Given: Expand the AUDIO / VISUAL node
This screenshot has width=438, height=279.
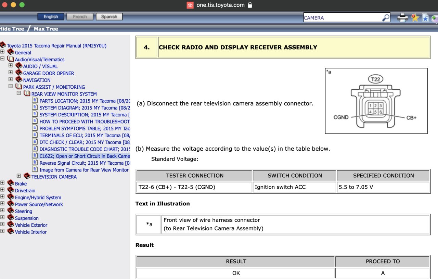Looking at the screenshot, I should [11, 65].
